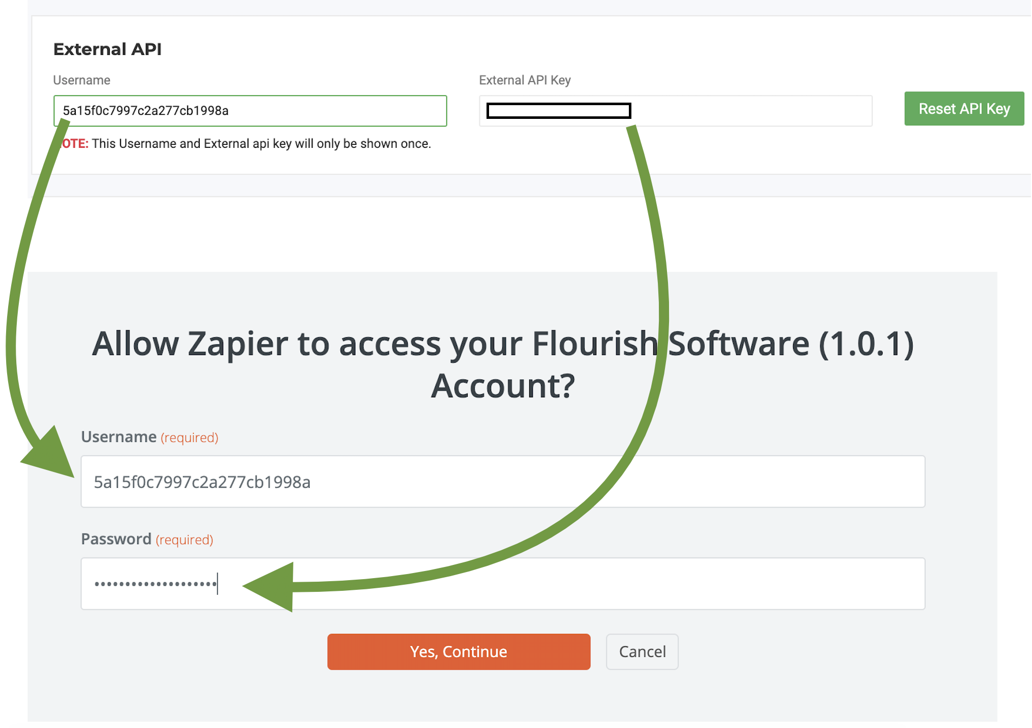1032x728 pixels.
Task: Click the bold Username label in Zapier form
Action: [x=118, y=437]
